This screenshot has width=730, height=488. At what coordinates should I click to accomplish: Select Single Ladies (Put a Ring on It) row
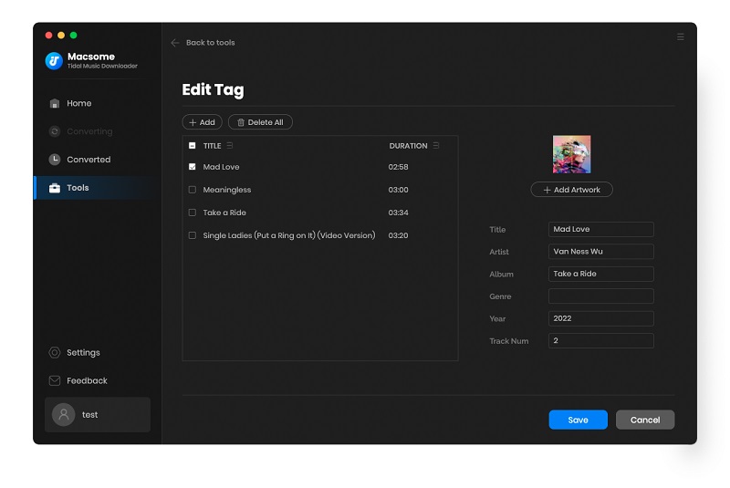point(289,235)
